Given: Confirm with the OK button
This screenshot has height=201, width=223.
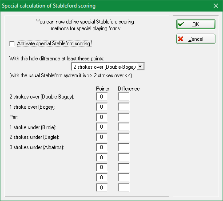Looking at the screenshot, I should click(196, 24).
